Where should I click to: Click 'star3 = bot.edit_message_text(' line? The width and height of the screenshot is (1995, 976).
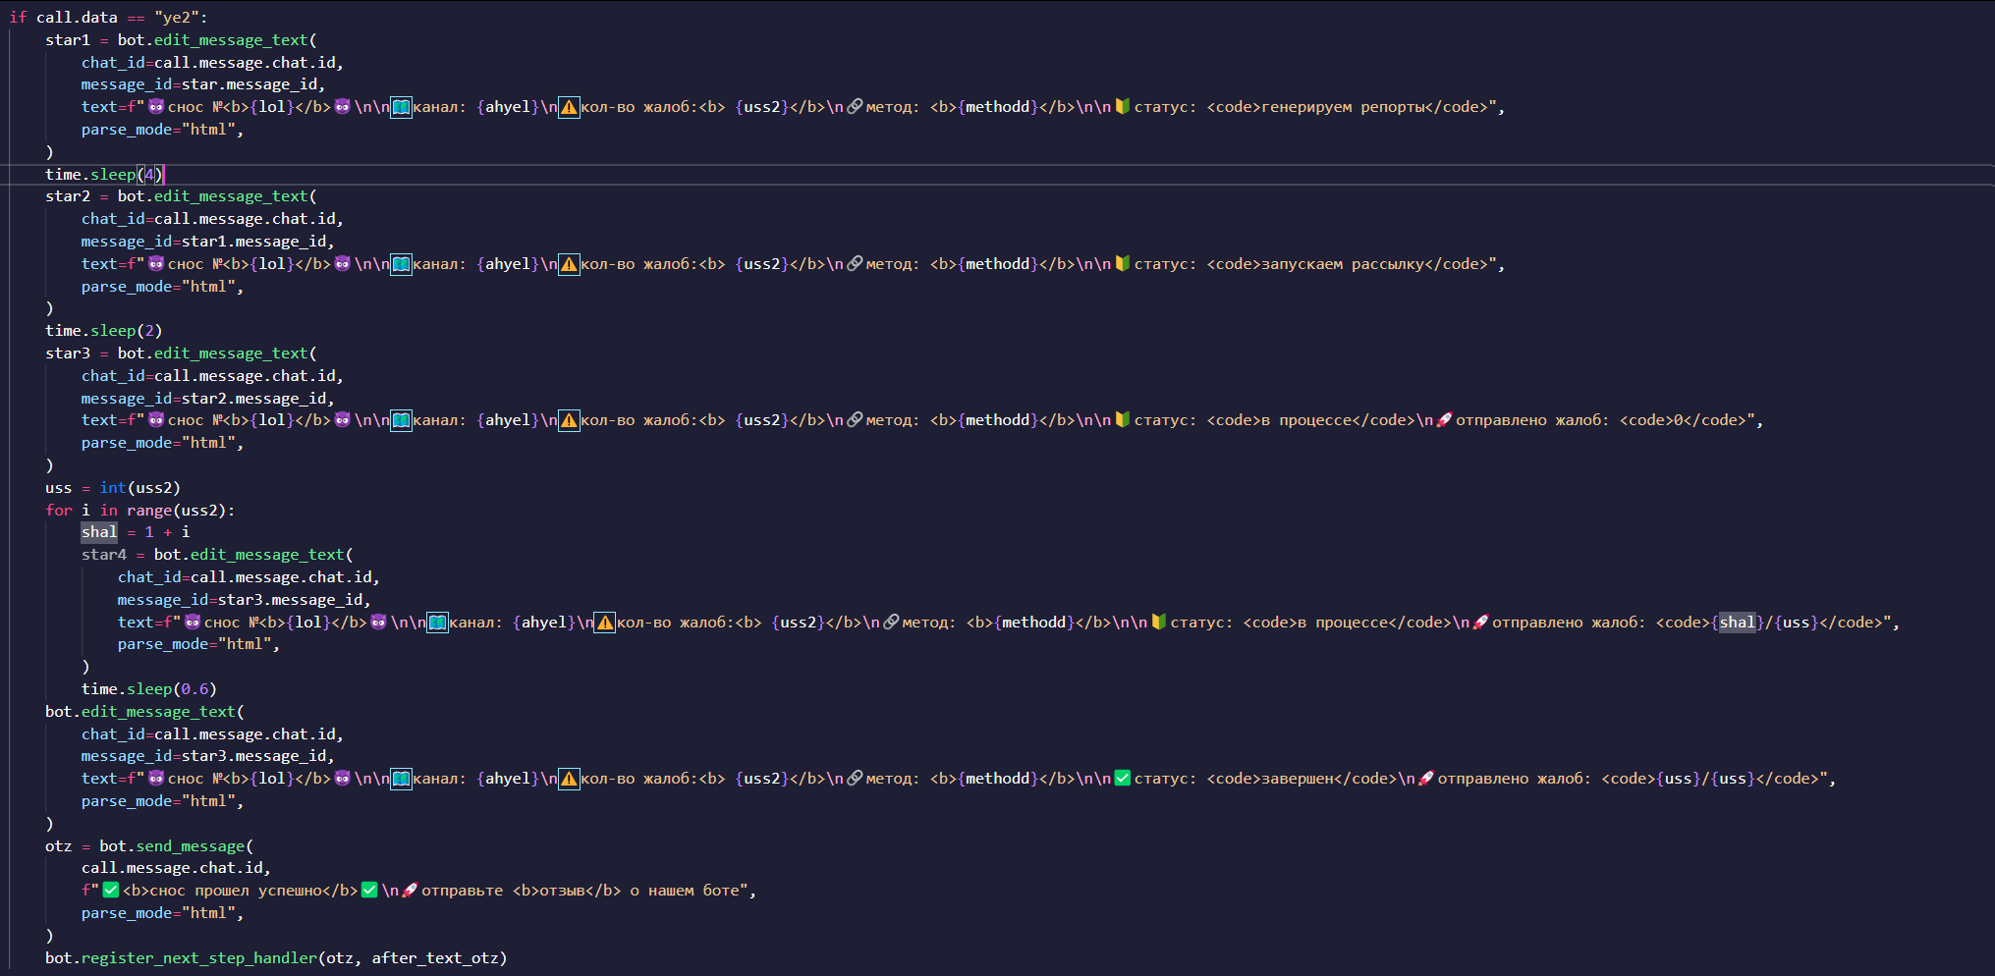click(181, 353)
